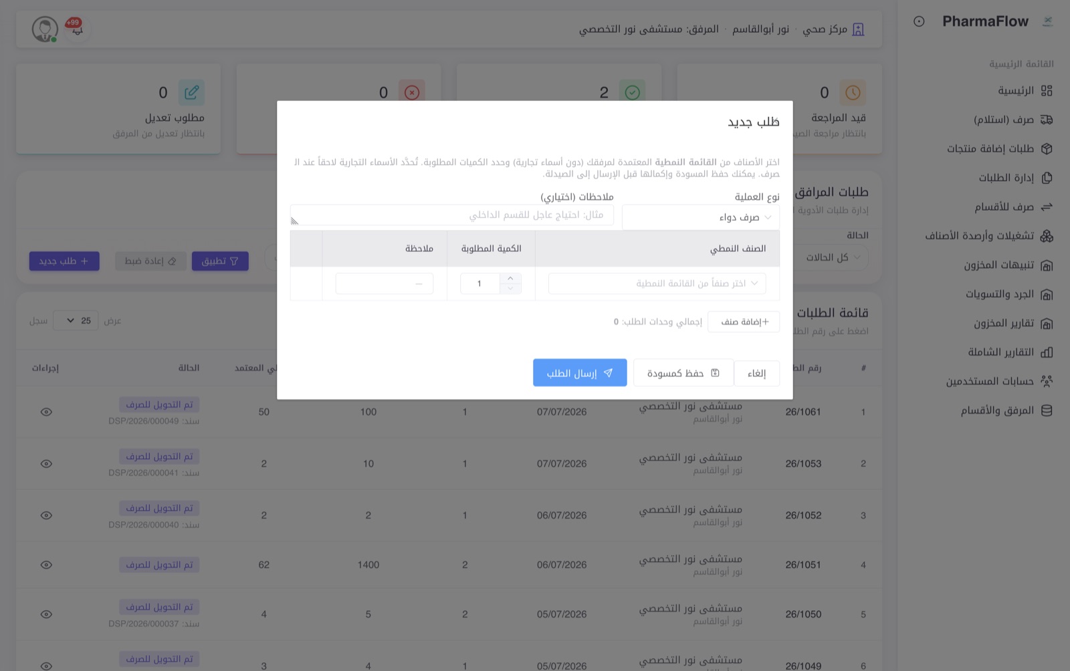
Task: Open the اختر صنفاً من القائمة النمطية dropdown
Action: pos(657,283)
